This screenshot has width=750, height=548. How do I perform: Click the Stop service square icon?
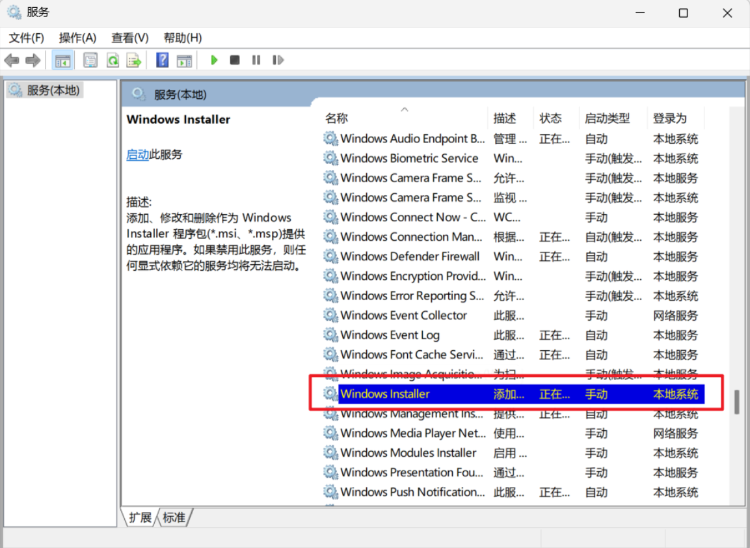234,60
